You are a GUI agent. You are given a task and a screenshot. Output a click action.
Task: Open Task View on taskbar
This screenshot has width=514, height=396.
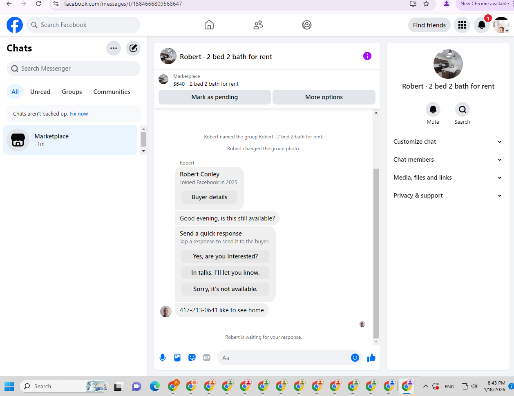coord(118,386)
